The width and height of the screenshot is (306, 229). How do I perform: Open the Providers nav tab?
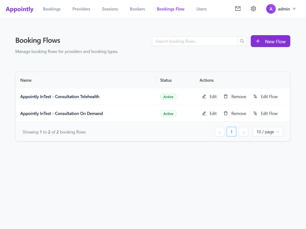pyautogui.click(x=81, y=9)
